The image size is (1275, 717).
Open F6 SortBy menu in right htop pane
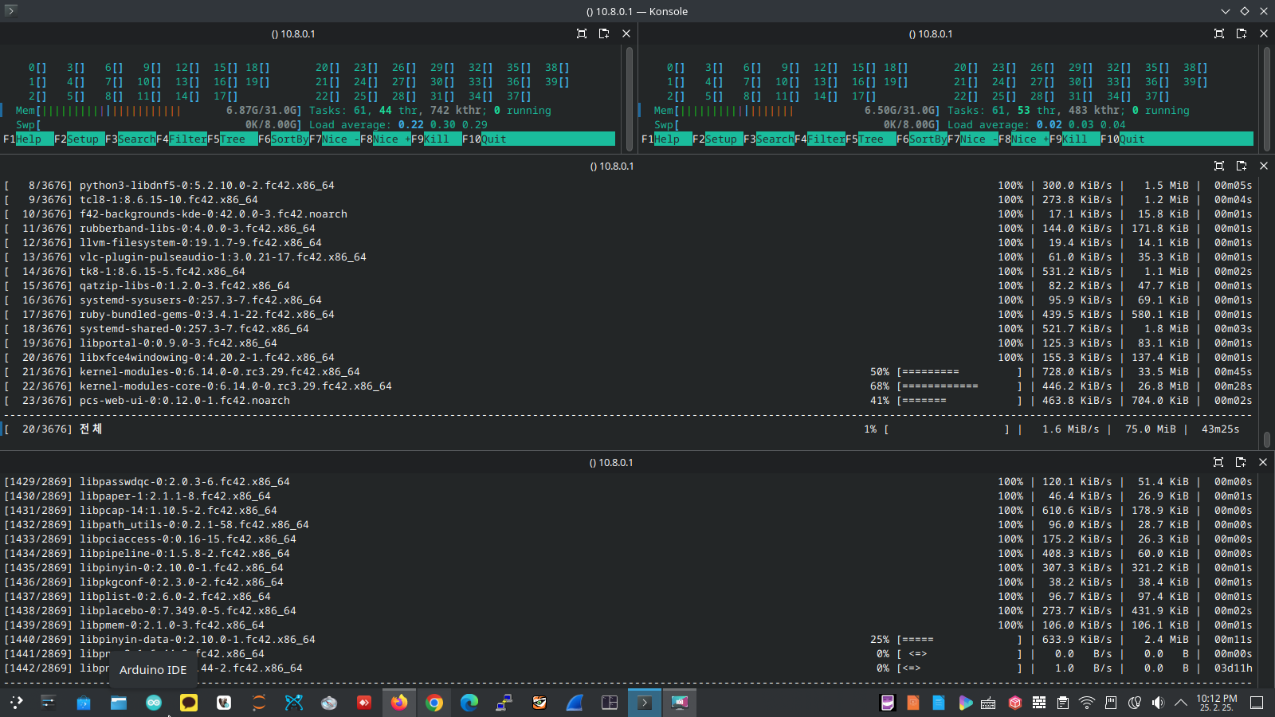pyautogui.click(x=921, y=139)
